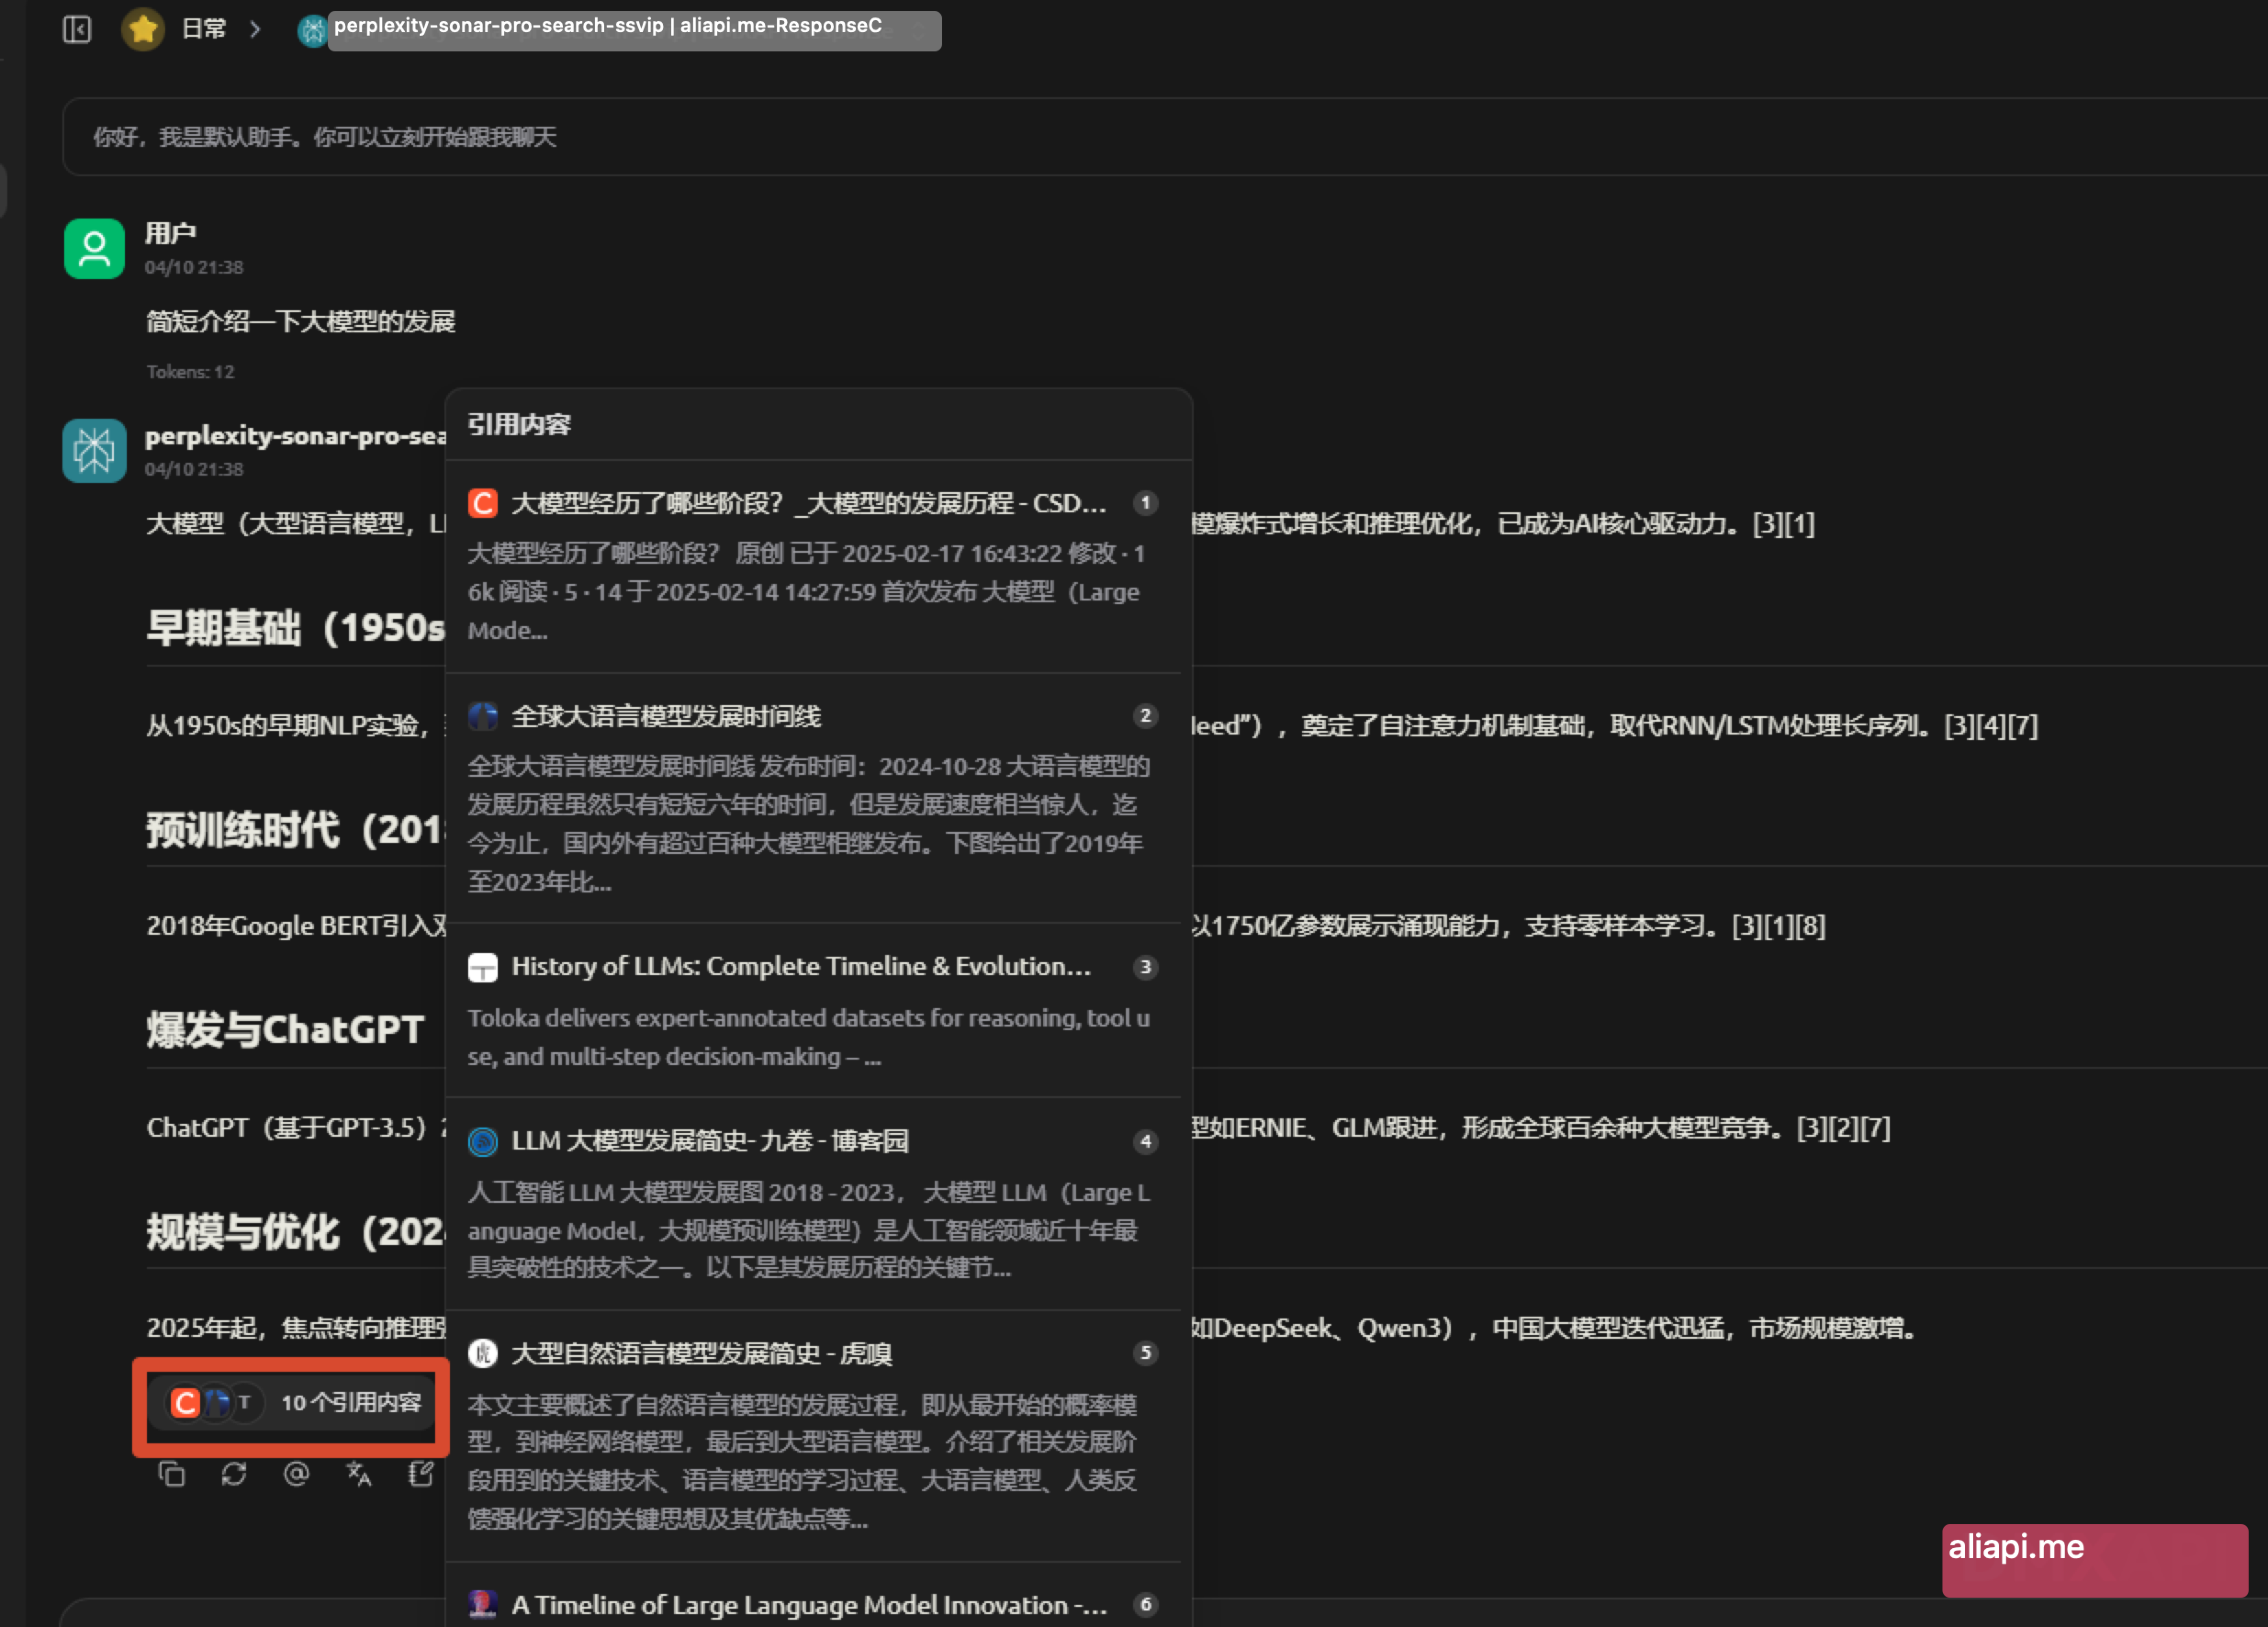The width and height of the screenshot is (2268, 1627).
Task: Click citation badge number 1
Action: coord(1146,503)
